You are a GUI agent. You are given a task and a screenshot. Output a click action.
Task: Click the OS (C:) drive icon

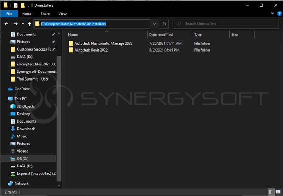(13, 159)
